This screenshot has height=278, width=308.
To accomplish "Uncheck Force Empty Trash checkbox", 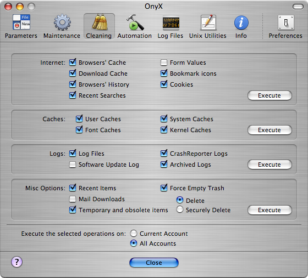I will (x=164, y=188).
